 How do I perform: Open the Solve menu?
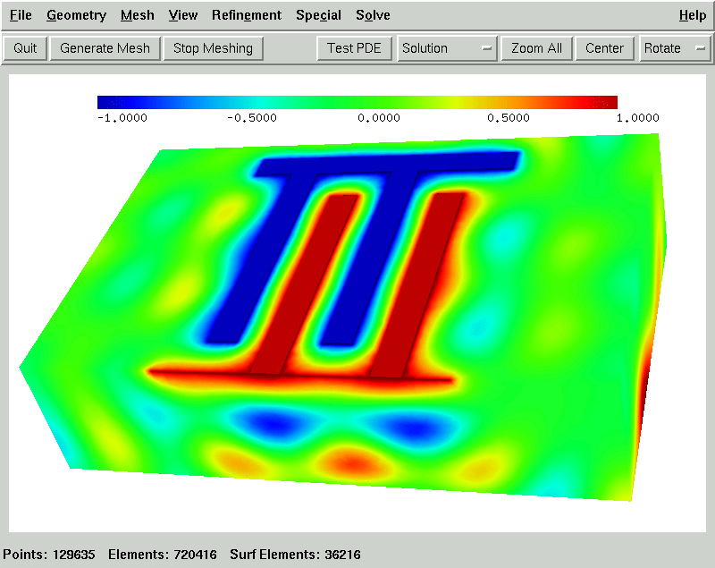pos(373,15)
